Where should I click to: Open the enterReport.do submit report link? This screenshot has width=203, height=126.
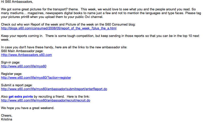click(54, 89)
